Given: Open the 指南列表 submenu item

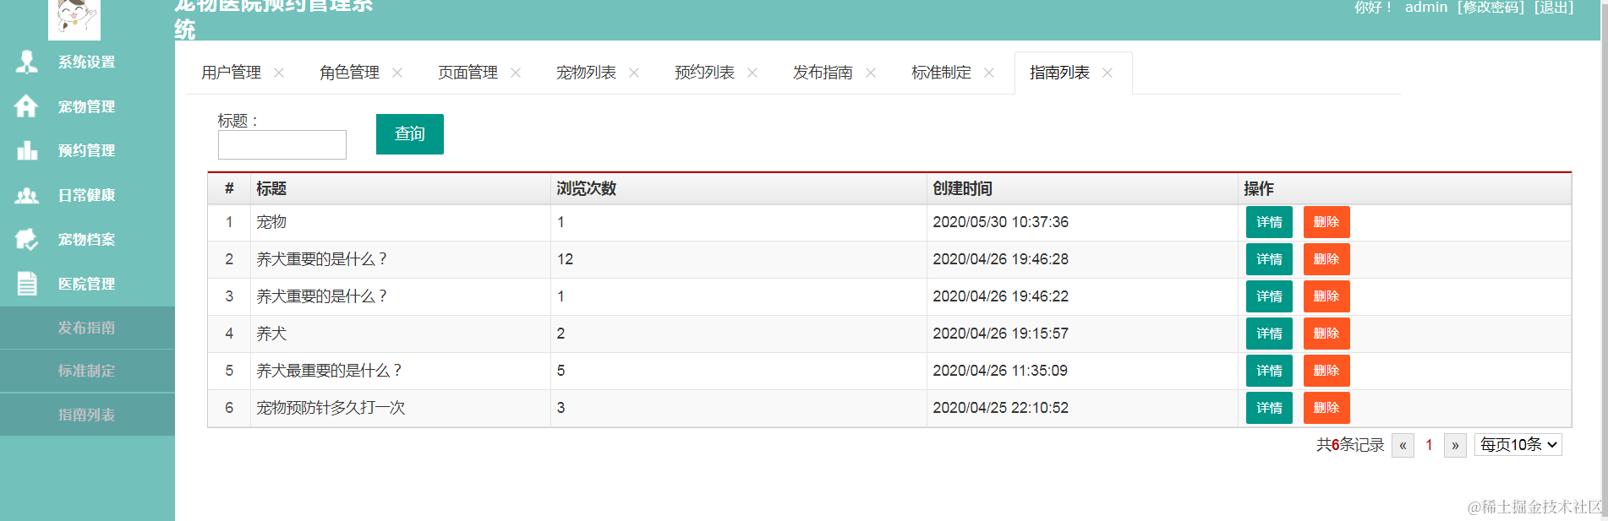Looking at the screenshot, I should 87,415.
